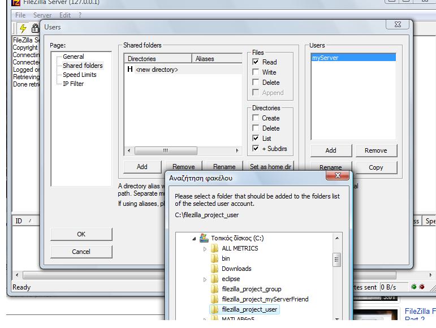The image size is (436, 328).
Task: Click the FileZilla Server title bar icon
Action: tap(16, 2)
